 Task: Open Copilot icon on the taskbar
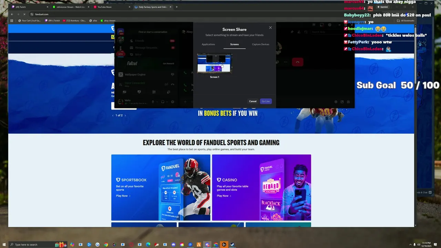pyautogui.click(x=72, y=245)
